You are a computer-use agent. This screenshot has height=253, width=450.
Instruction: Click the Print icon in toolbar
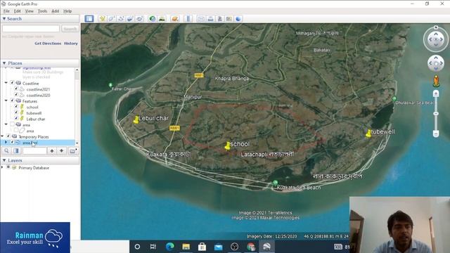[210, 19]
